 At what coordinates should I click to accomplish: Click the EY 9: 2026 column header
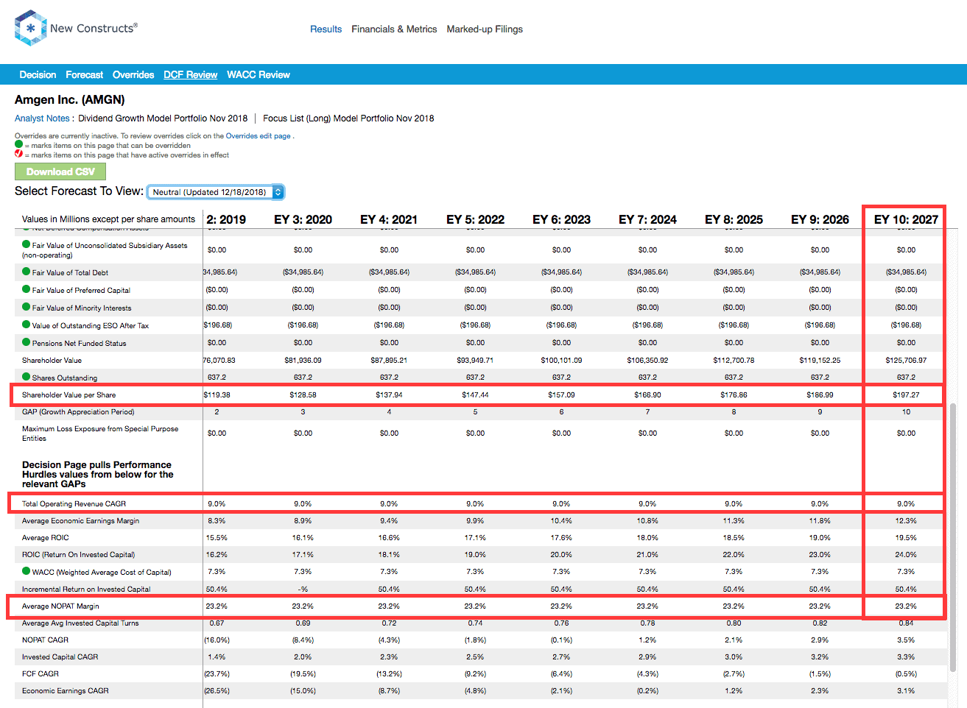coord(820,219)
